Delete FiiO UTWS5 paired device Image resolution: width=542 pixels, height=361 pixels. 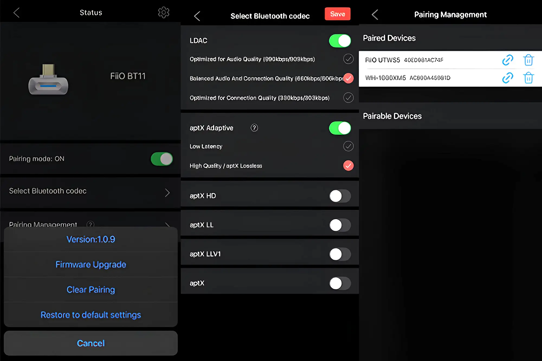pyautogui.click(x=528, y=60)
